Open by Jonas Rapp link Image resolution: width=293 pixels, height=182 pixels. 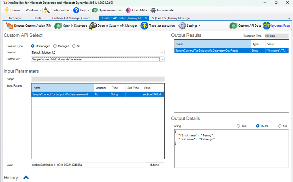point(280,26)
